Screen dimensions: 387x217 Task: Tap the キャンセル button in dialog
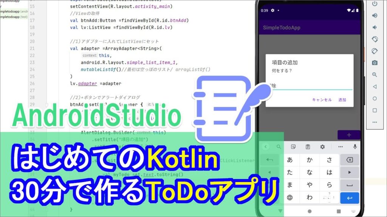[322, 99]
